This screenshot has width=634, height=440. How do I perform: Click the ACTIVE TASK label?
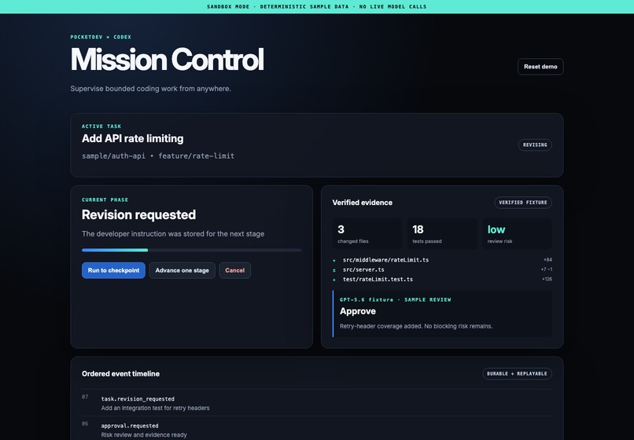tap(101, 126)
